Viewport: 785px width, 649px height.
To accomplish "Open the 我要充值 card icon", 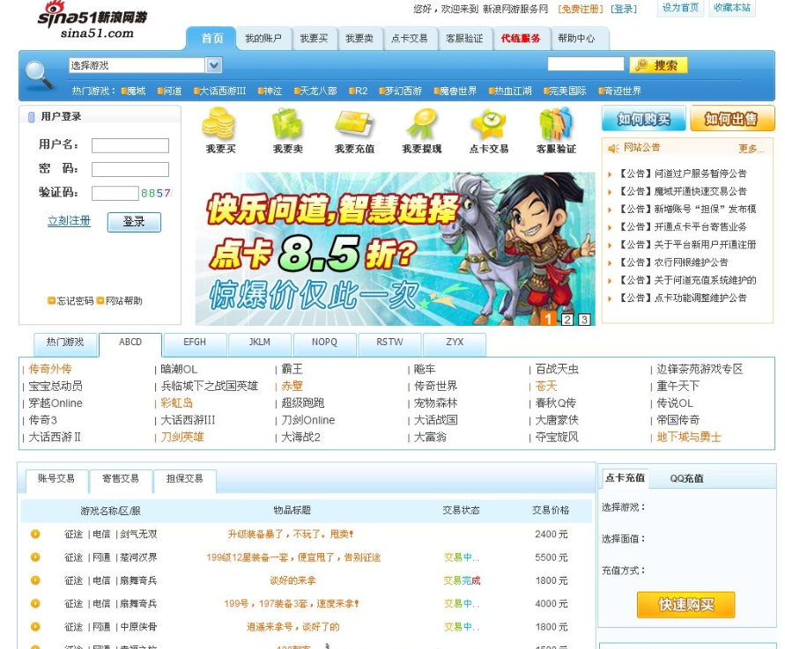I will (353, 123).
